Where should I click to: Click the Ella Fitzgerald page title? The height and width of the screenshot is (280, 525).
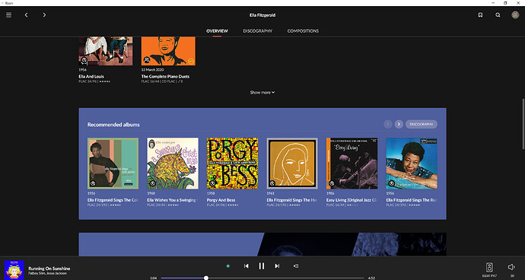(x=262, y=15)
